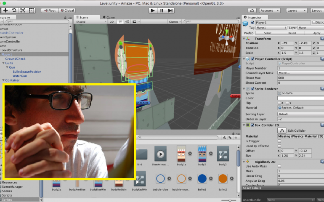Select body2 animator controller asset
The image size is (324, 202).
(223, 154)
